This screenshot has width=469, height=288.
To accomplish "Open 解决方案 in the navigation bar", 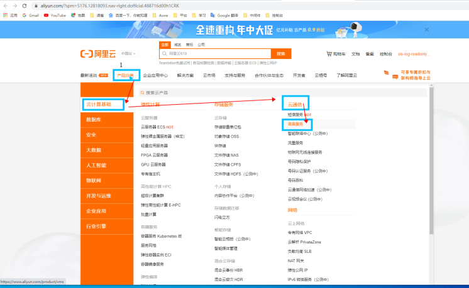I will (x=185, y=75).
